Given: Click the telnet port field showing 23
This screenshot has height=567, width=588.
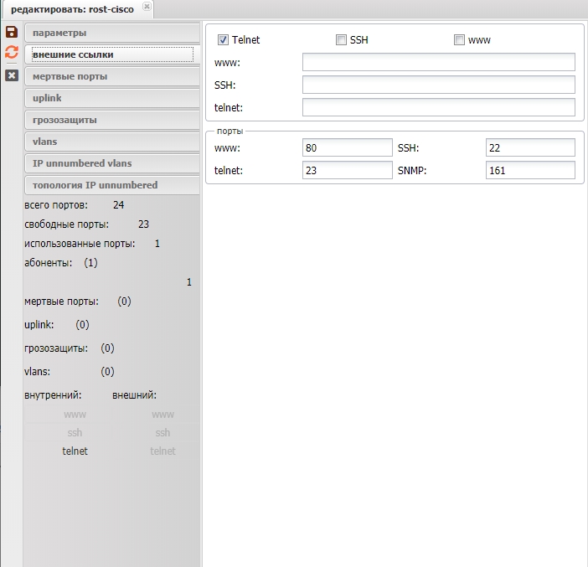Looking at the screenshot, I should (347, 170).
